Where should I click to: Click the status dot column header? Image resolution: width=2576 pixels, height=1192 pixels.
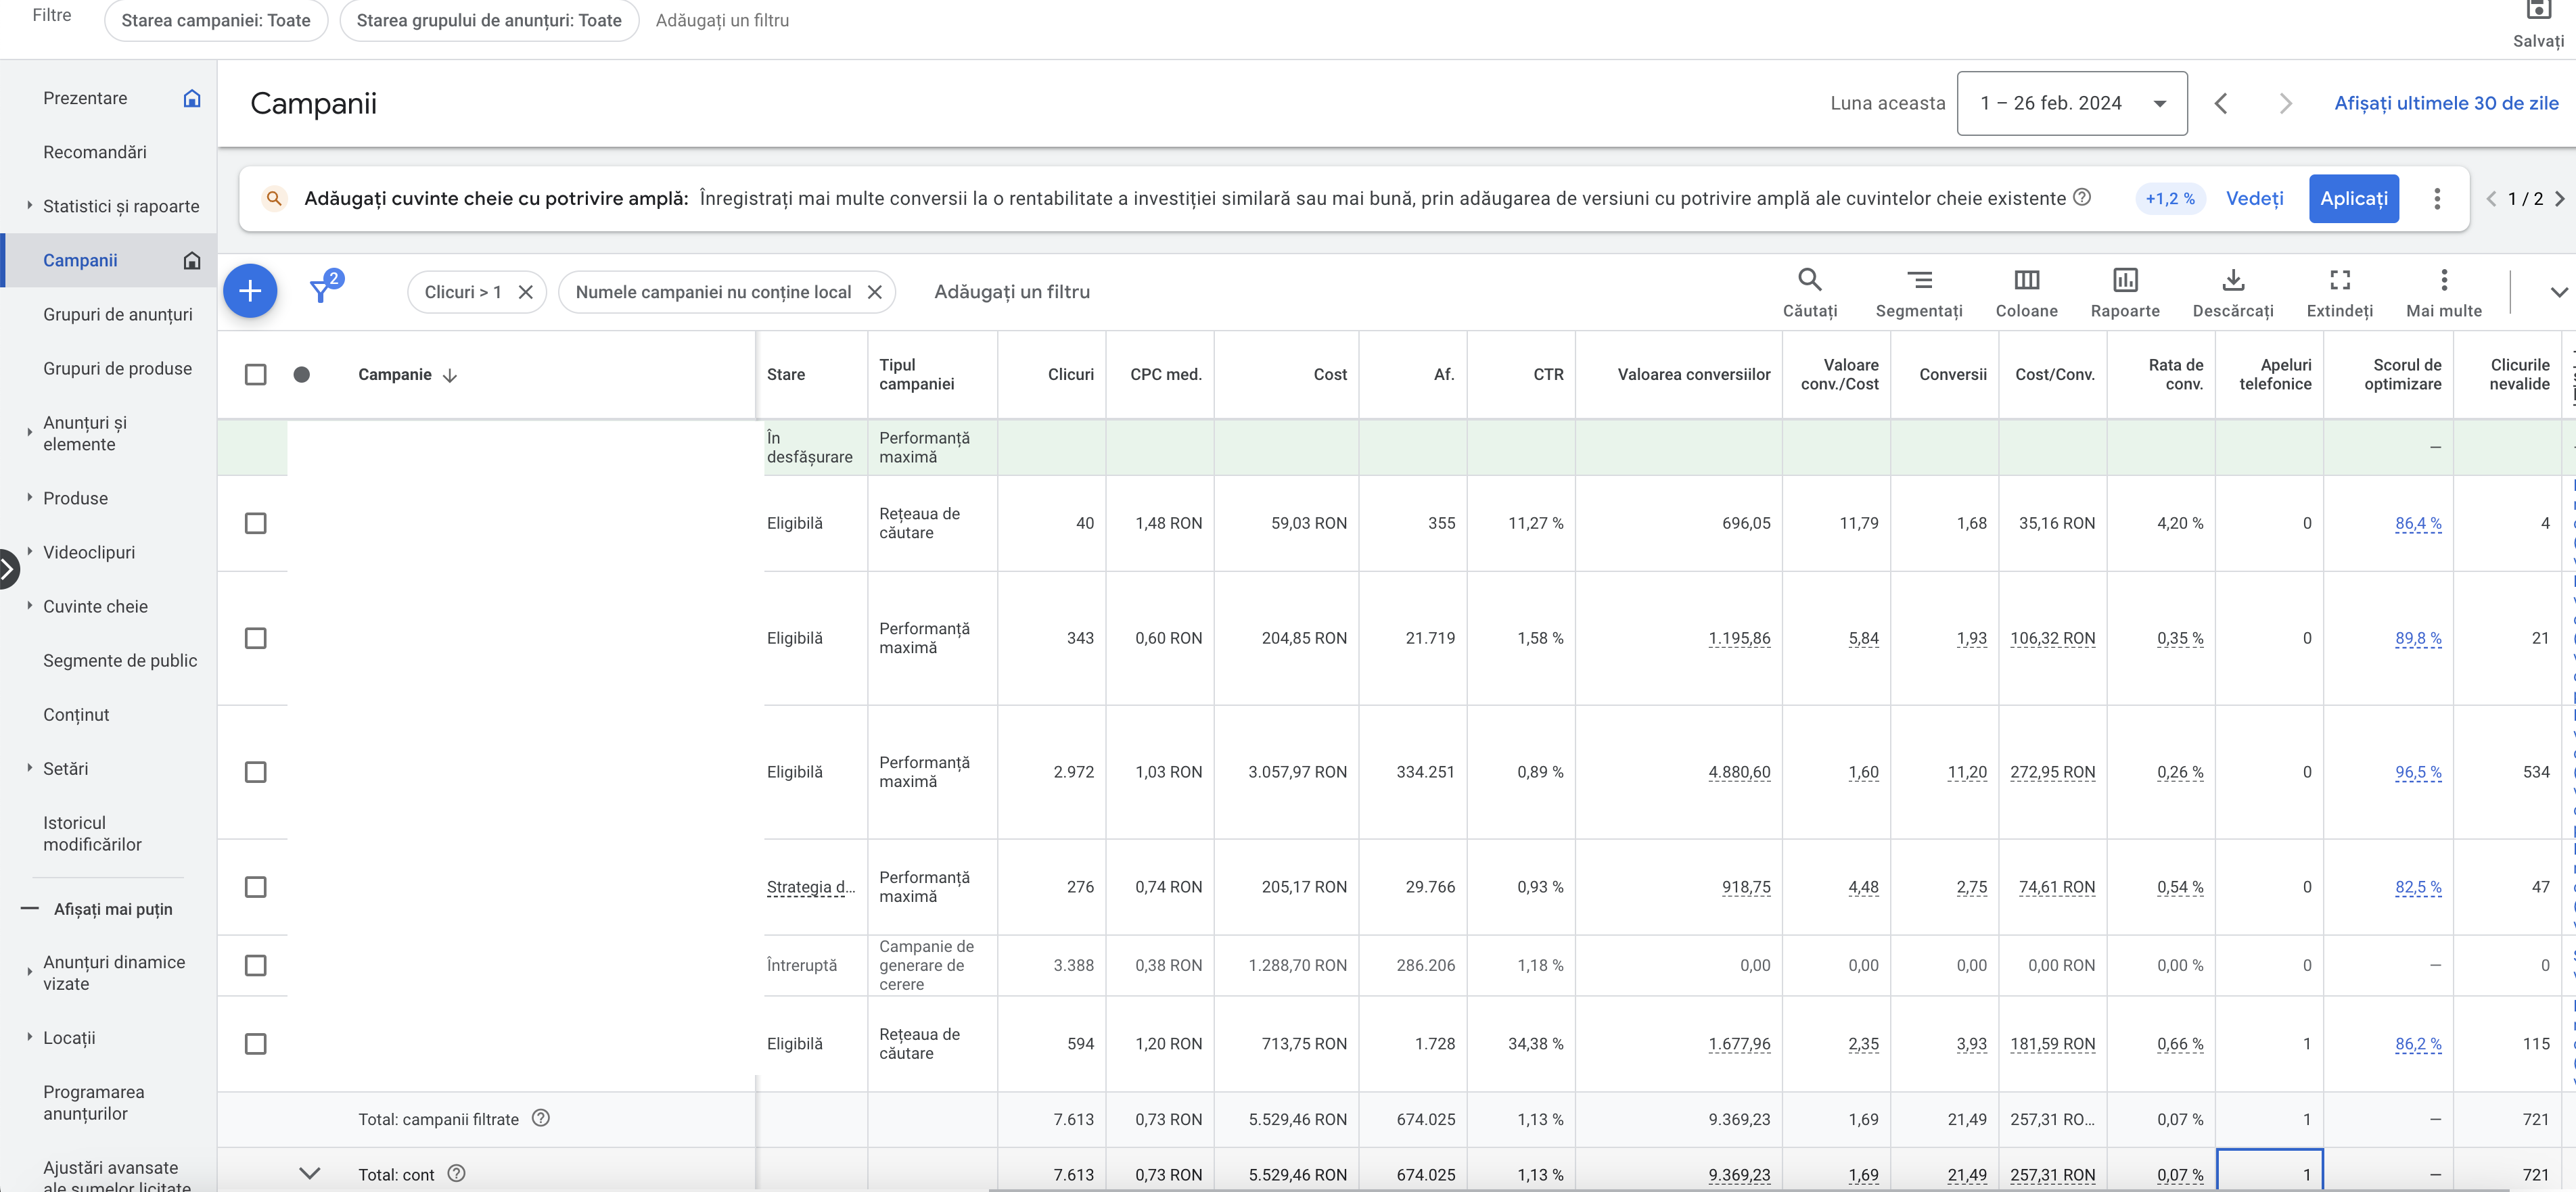pyautogui.click(x=301, y=374)
